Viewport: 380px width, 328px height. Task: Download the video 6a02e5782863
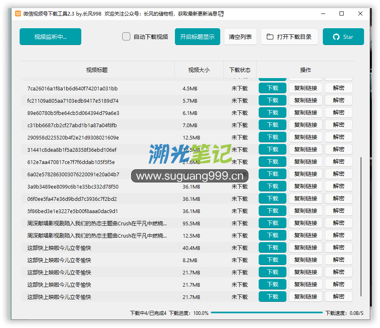(273, 174)
